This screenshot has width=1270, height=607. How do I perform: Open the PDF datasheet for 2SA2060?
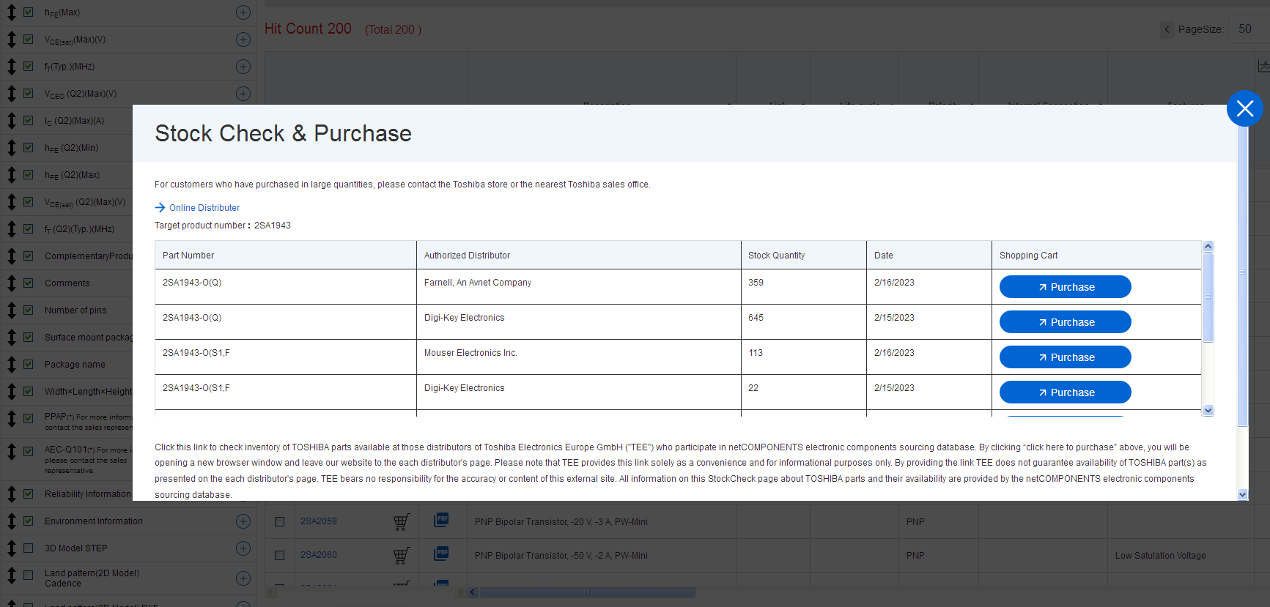441,554
